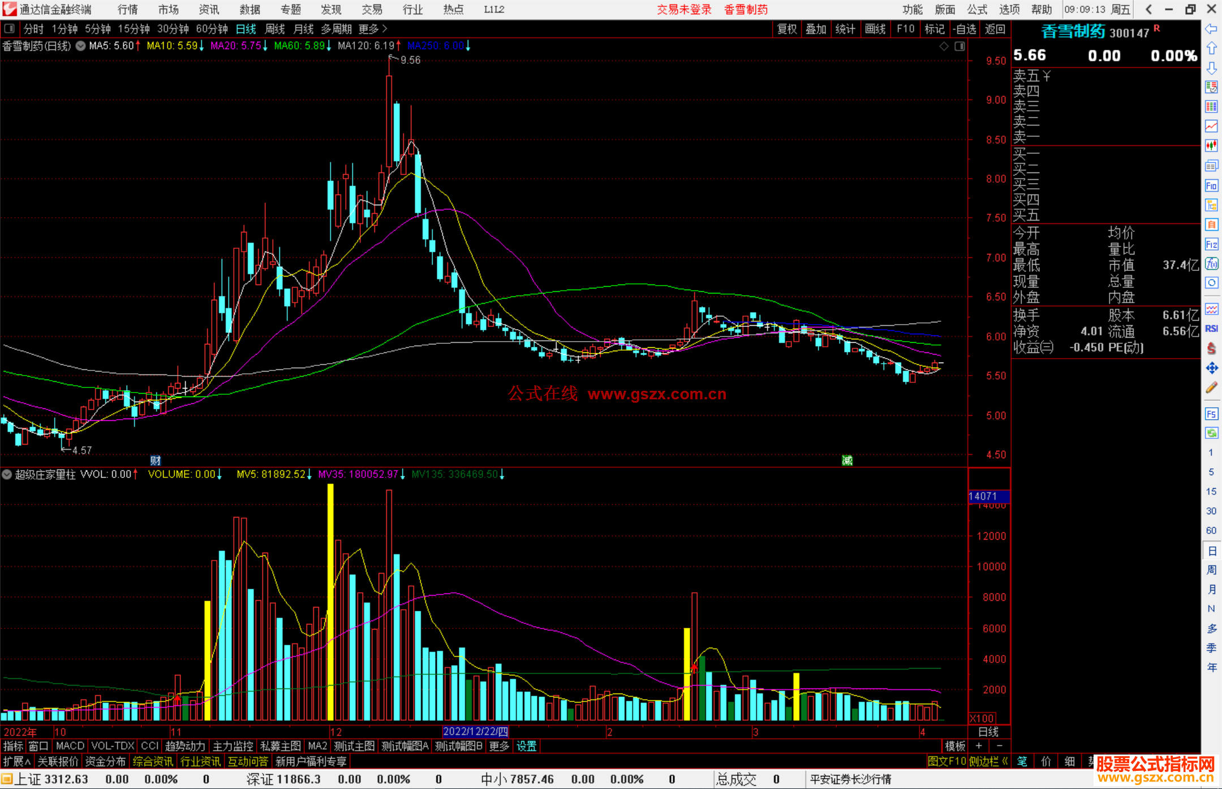This screenshot has height=789, width=1222.
Task: Click the red dollar sign icon
Action: click(1211, 348)
